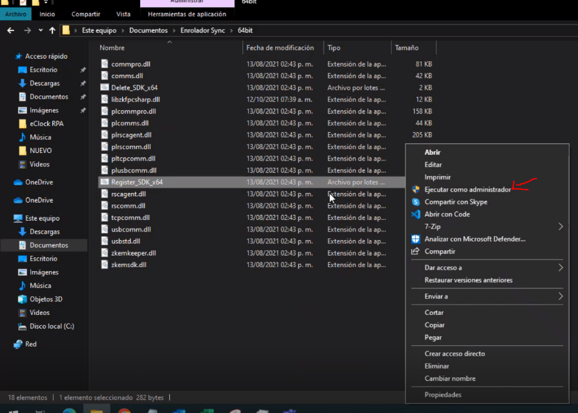Sort by the Tipo column header
Screen dimensions: 578x413
coord(334,48)
